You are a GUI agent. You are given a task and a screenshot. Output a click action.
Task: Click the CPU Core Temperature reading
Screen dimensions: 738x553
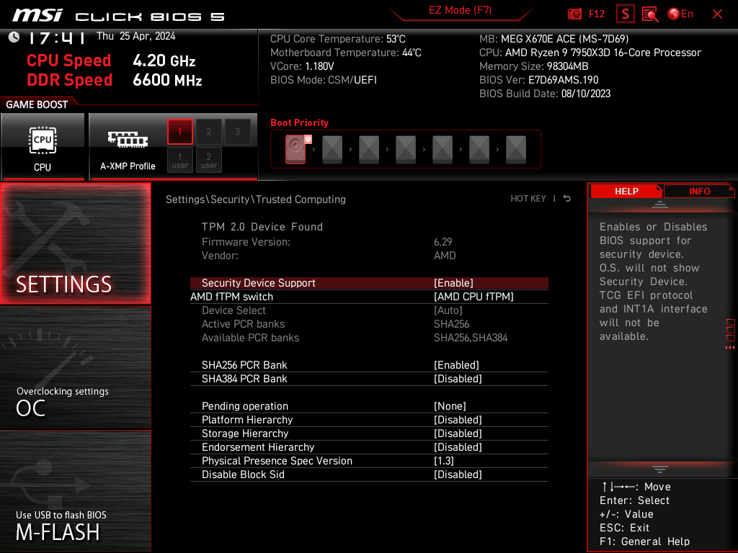[338, 39]
